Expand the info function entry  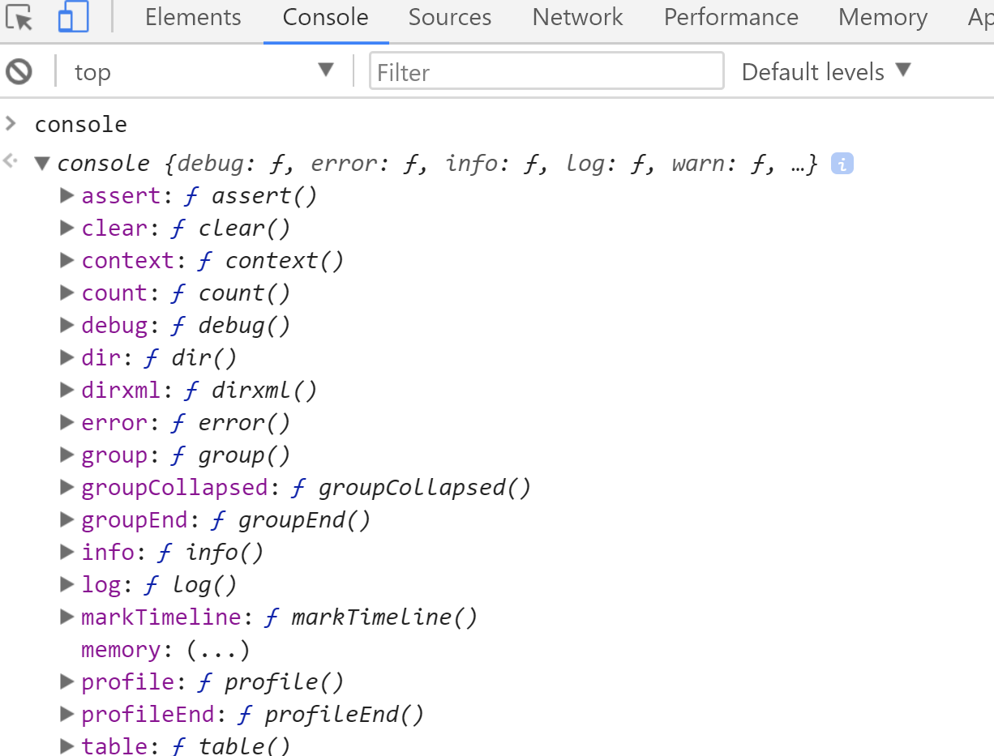point(68,552)
